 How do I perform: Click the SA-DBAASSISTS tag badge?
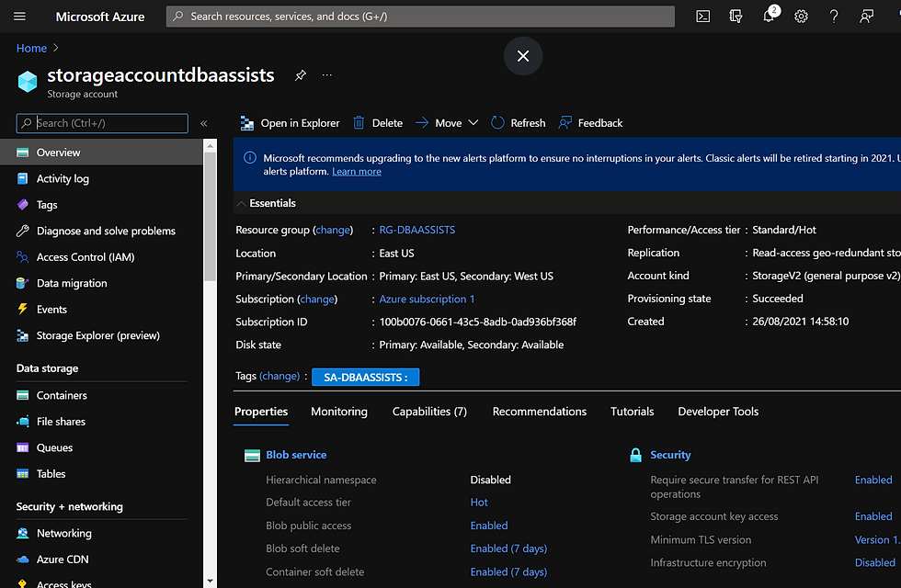coord(366,377)
